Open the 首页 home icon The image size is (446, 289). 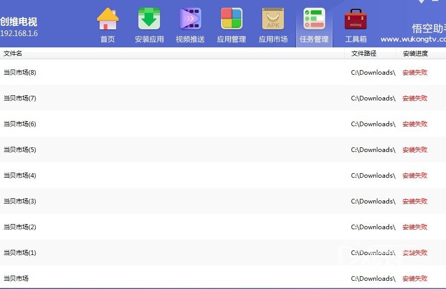108,19
